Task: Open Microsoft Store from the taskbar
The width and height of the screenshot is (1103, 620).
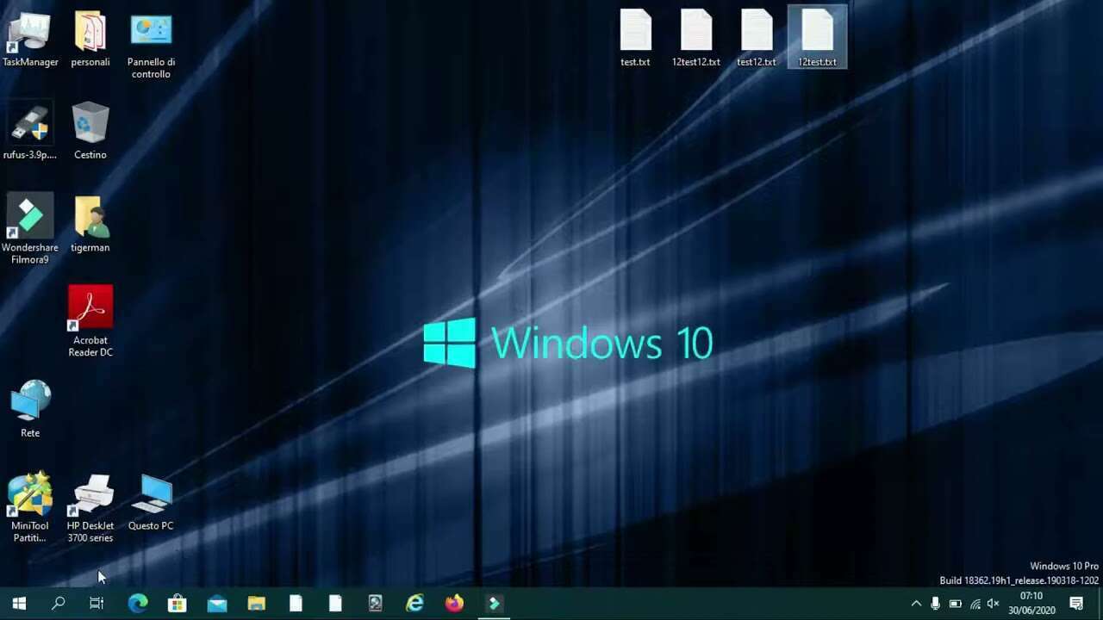Action: [178, 604]
